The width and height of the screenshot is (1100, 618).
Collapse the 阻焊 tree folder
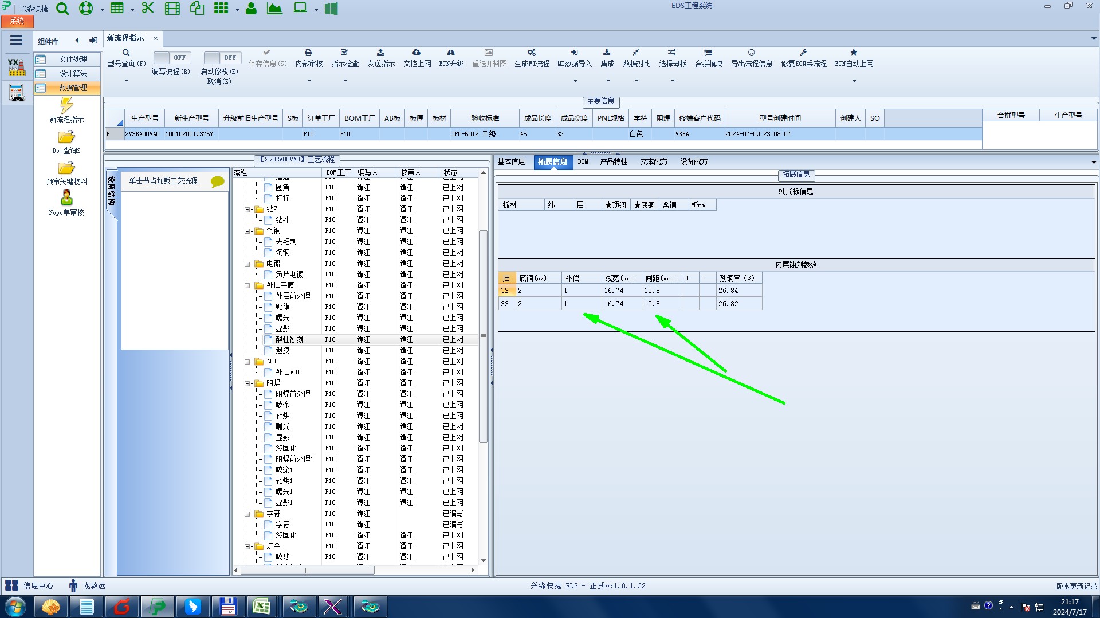[x=247, y=383]
